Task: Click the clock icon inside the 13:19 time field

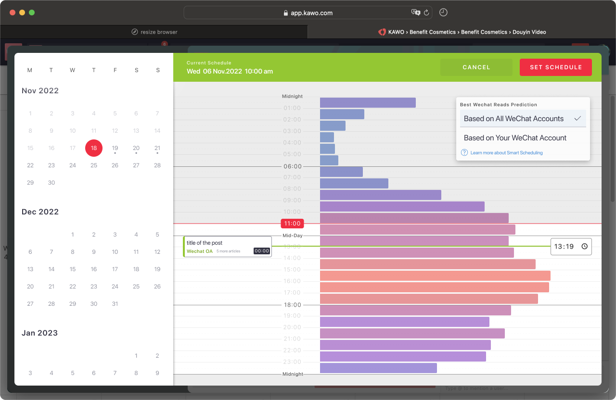Action: pyautogui.click(x=584, y=246)
